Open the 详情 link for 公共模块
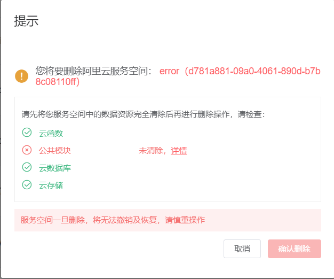 [x=179, y=151]
